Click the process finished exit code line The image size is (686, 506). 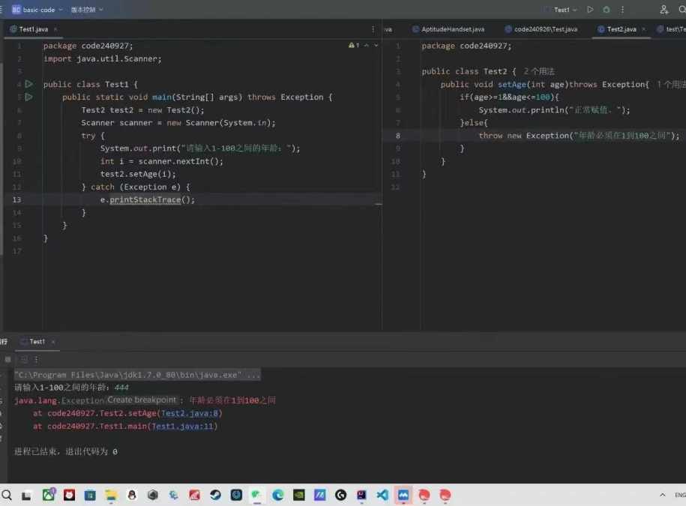(66, 451)
